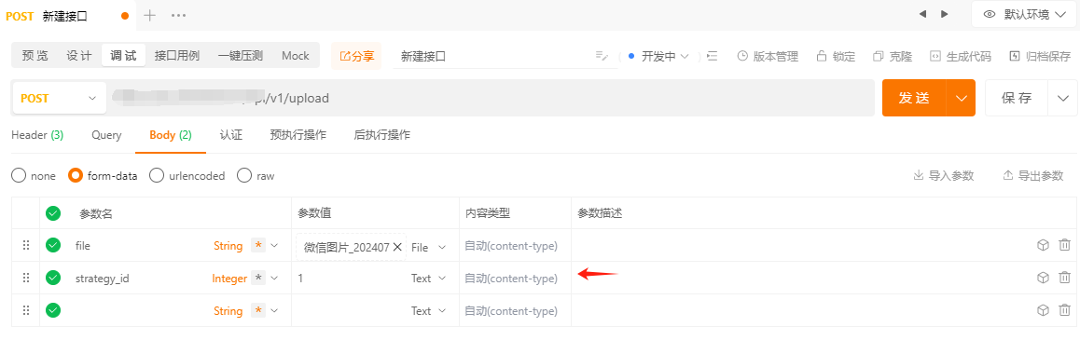Screen dimensions: 1080x354
Task: Open the String type dropdown for file
Action: point(274,245)
